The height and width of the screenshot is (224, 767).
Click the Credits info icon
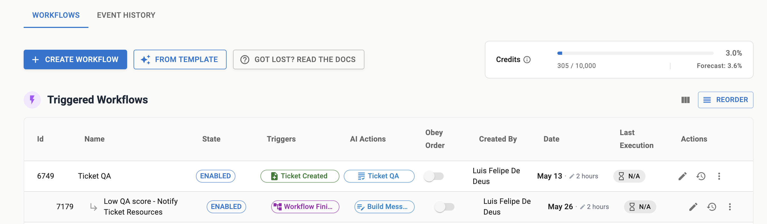(527, 60)
